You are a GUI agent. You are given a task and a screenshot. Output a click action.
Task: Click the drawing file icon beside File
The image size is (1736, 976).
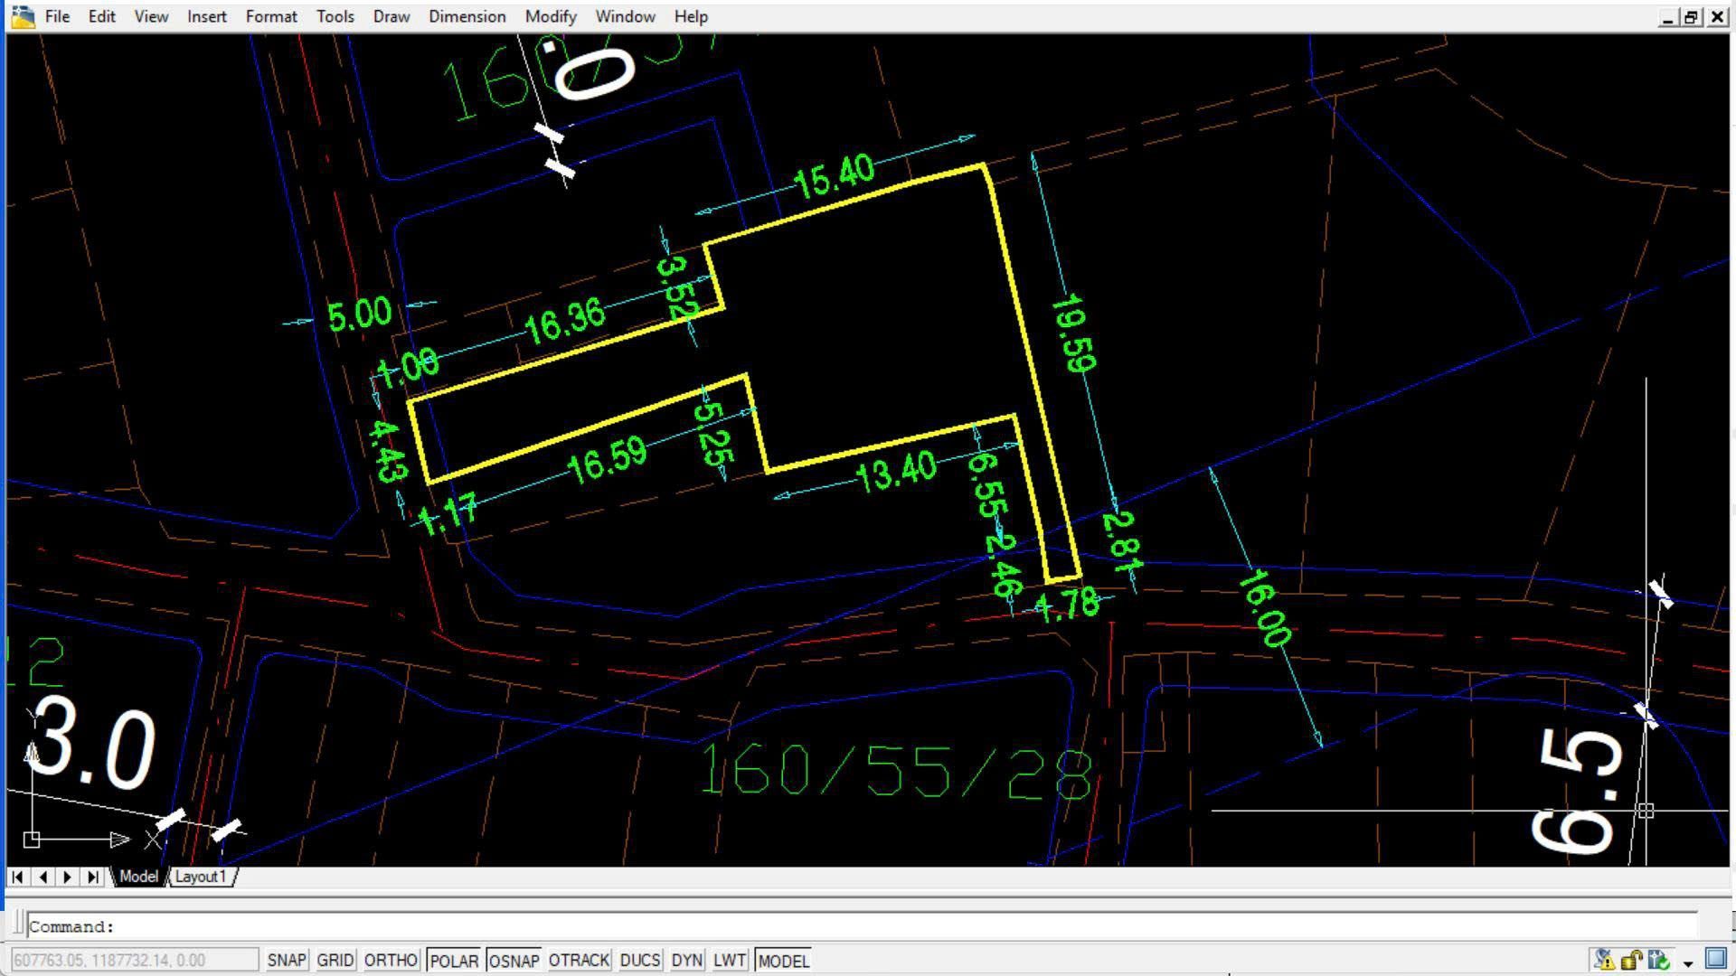coord(23,16)
